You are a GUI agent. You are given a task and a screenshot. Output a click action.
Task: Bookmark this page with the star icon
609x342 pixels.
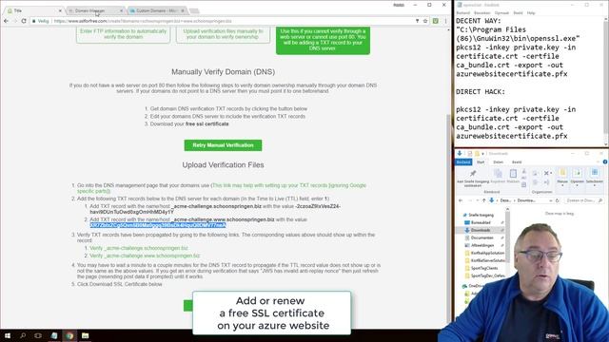pyautogui.click(x=425, y=21)
